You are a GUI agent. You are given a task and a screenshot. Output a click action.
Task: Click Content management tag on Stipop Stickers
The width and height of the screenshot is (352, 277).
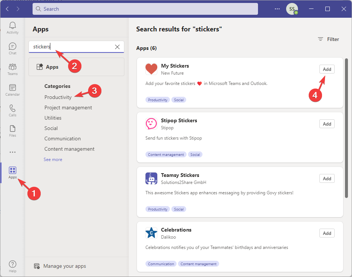pyautogui.click(x=166, y=154)
